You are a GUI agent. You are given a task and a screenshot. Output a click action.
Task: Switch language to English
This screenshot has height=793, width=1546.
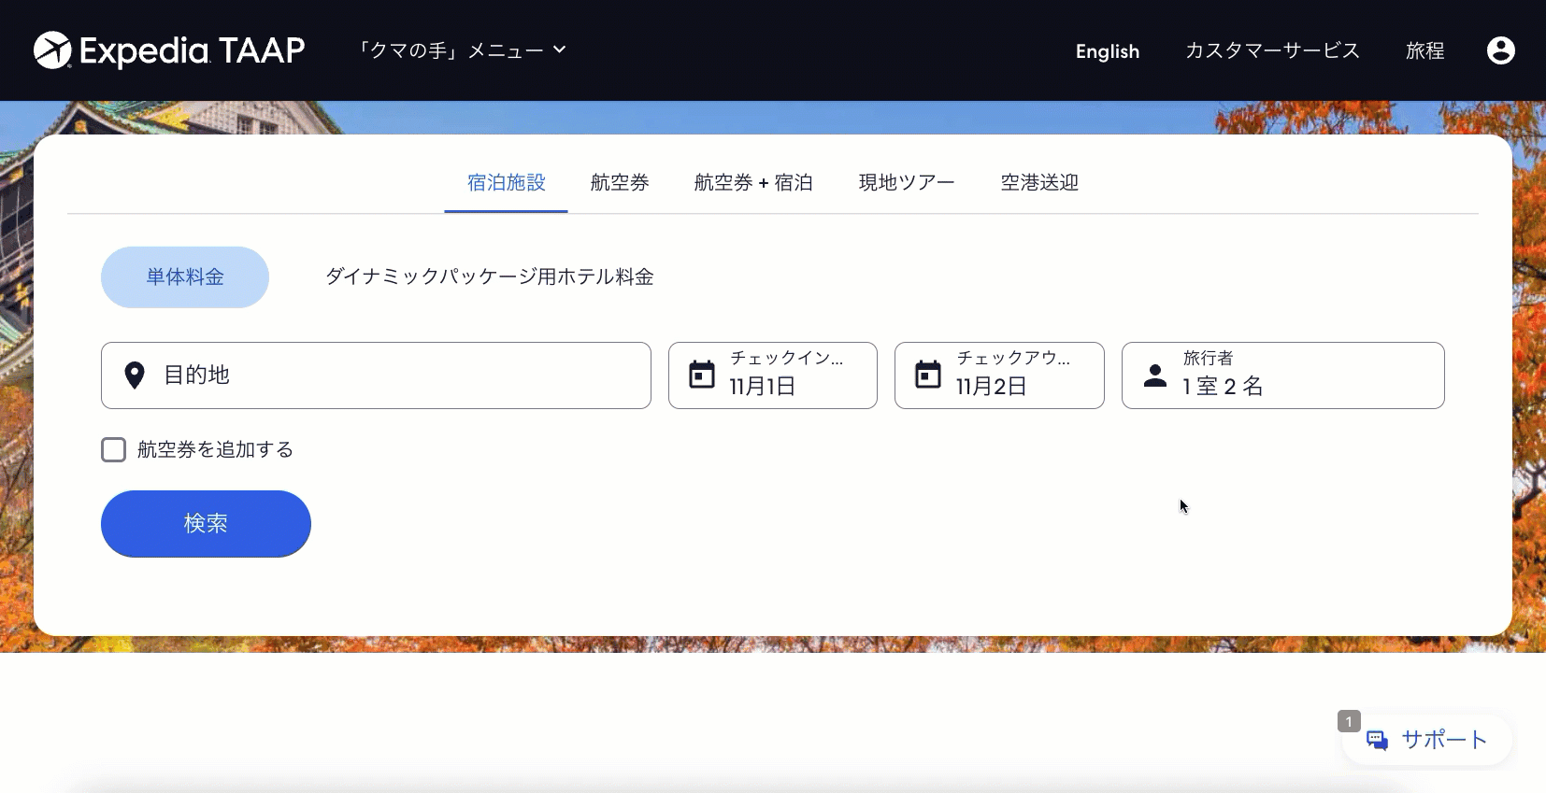click(1108, 51)
